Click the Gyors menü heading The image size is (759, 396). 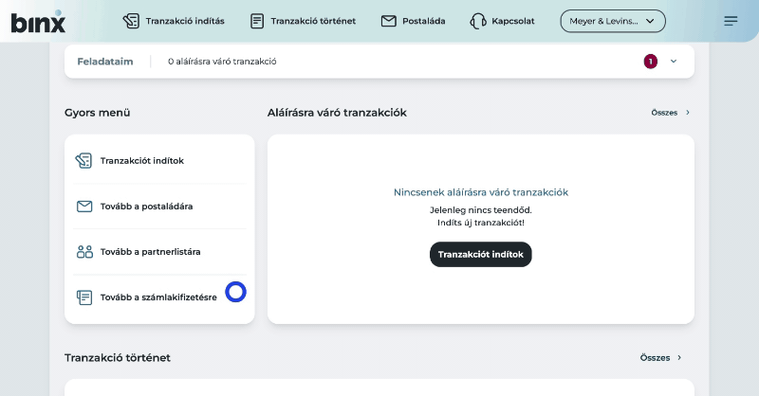(98, 113)
